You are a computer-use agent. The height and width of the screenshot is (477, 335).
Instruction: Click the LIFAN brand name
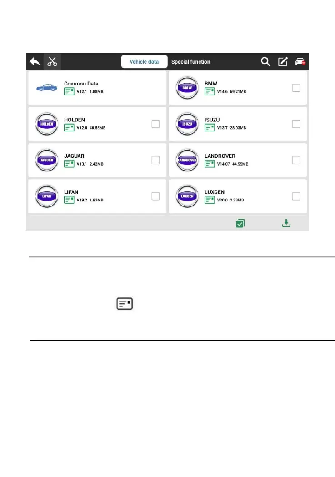[71, 192]
